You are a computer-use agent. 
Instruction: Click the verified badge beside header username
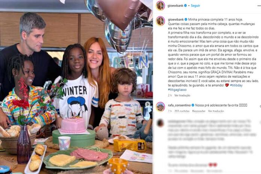click(x=185, y=6)
